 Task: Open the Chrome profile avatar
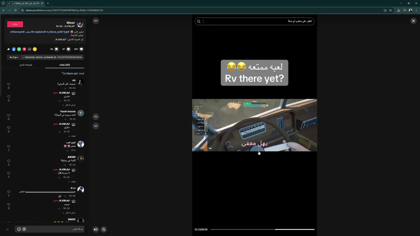[410, 10]
